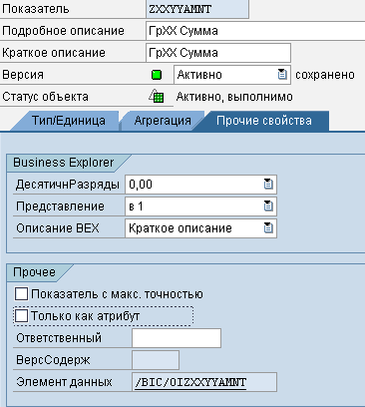
Task: Enable Показатель с макс. точностью checkbox
Action: [x=21, y=294]
